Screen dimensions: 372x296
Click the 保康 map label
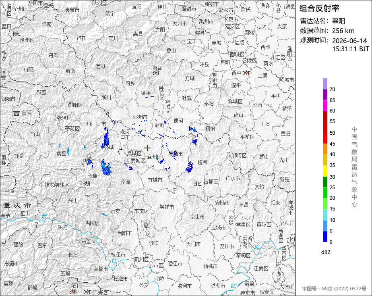(93, 176)
